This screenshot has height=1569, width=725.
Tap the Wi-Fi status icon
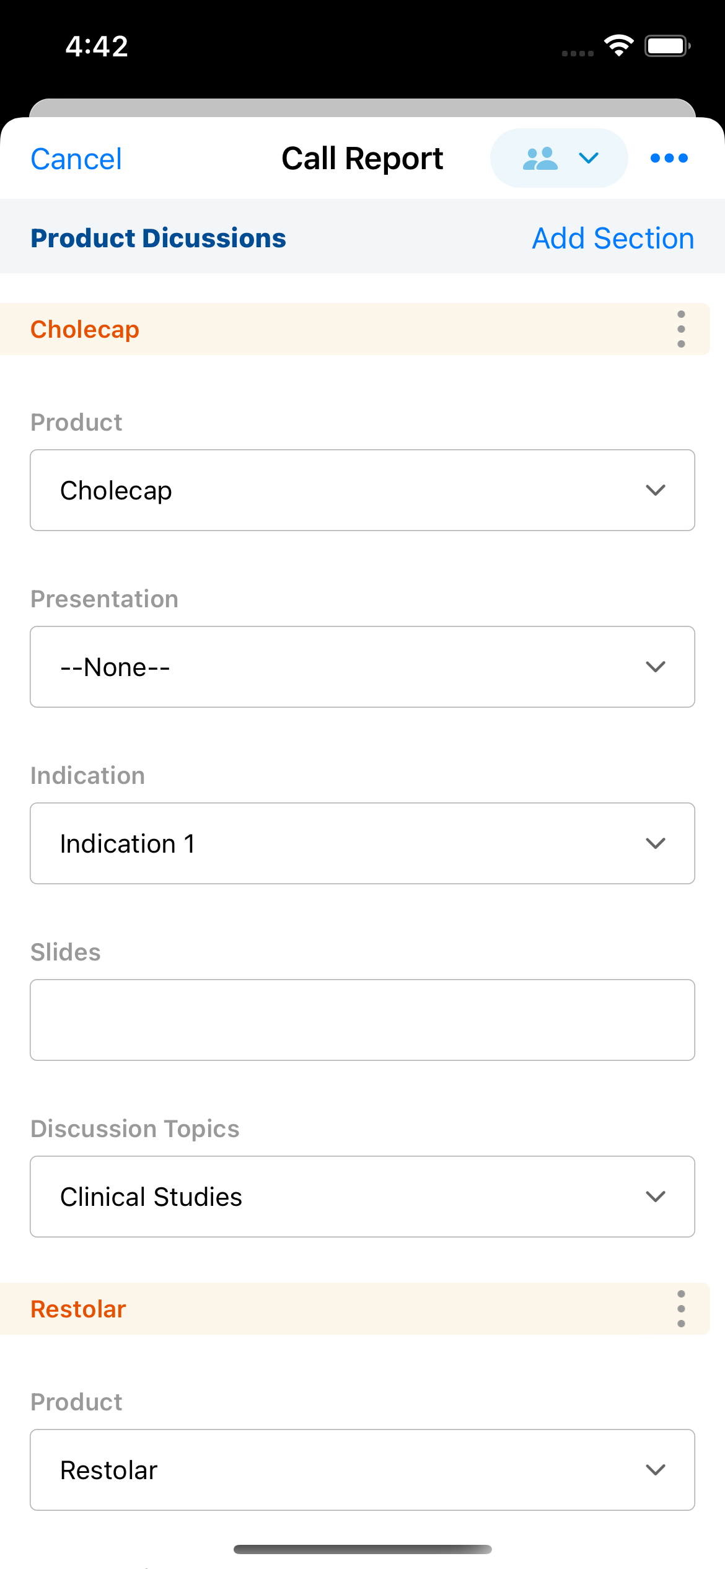pos(618,46)
